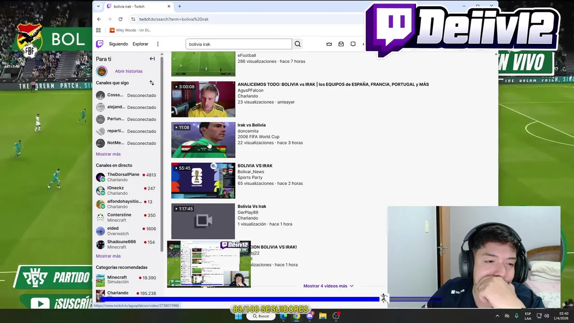Play the BOLIVIA VS IRAK 55:45 thumbnail
This screenshot has height=323, width=574.
(x=203, y=181)
